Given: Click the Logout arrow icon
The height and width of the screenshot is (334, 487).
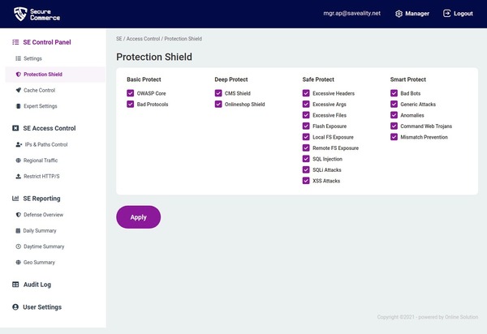Looking at the screenshot, I should (x=447, y=14).
